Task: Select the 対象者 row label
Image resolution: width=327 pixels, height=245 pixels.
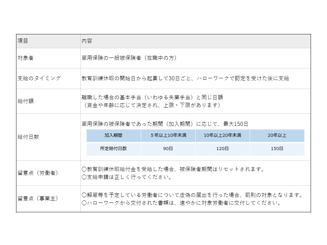Action: click(26, 58)
